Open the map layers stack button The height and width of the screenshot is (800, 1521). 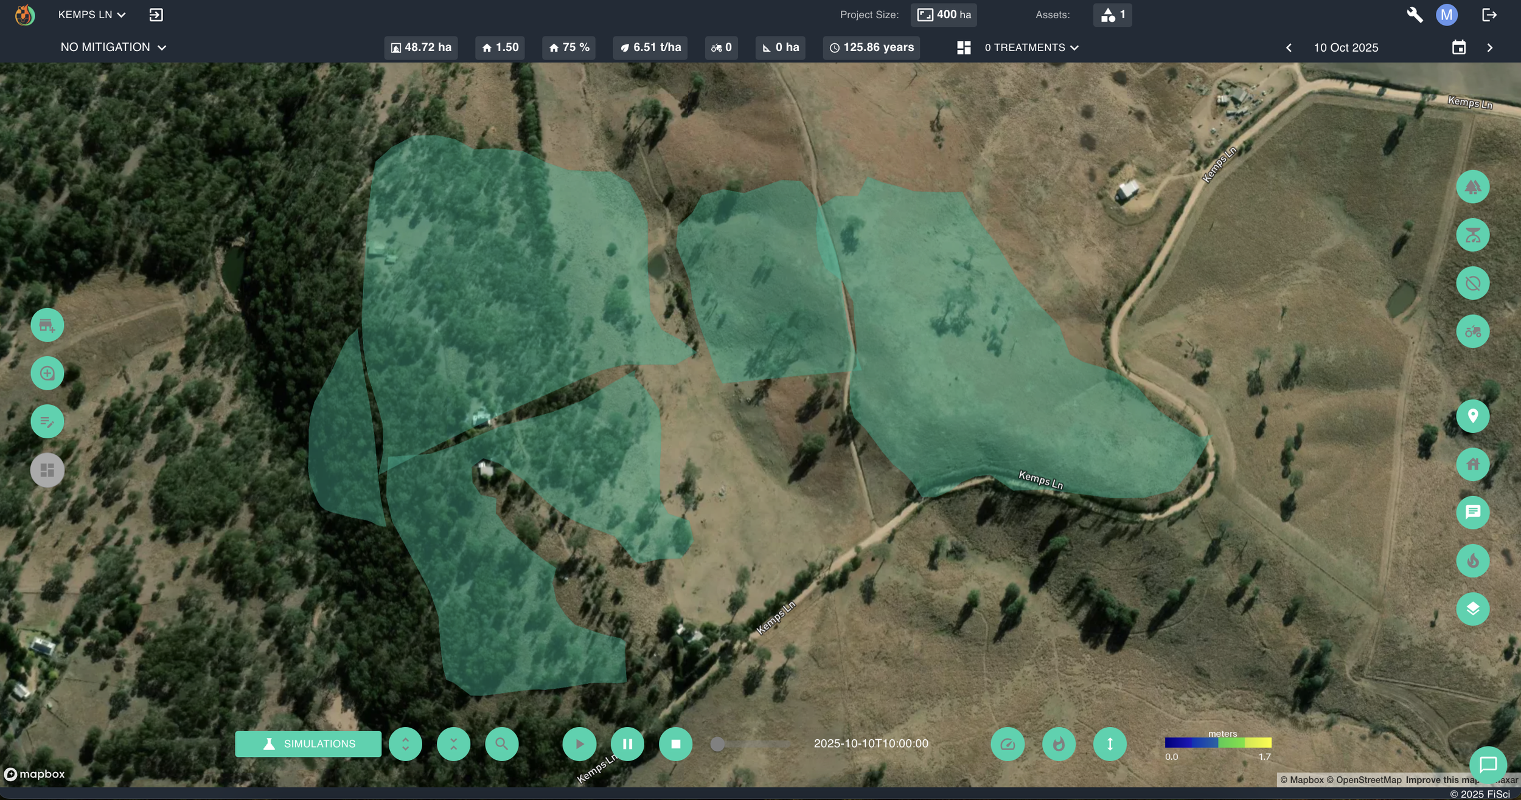pos(1472,609)
